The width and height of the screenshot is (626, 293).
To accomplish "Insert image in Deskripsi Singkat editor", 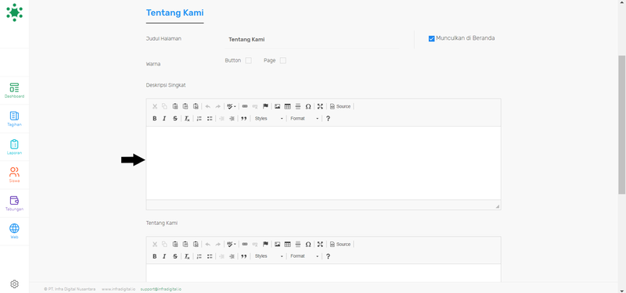I will [277, 106].
